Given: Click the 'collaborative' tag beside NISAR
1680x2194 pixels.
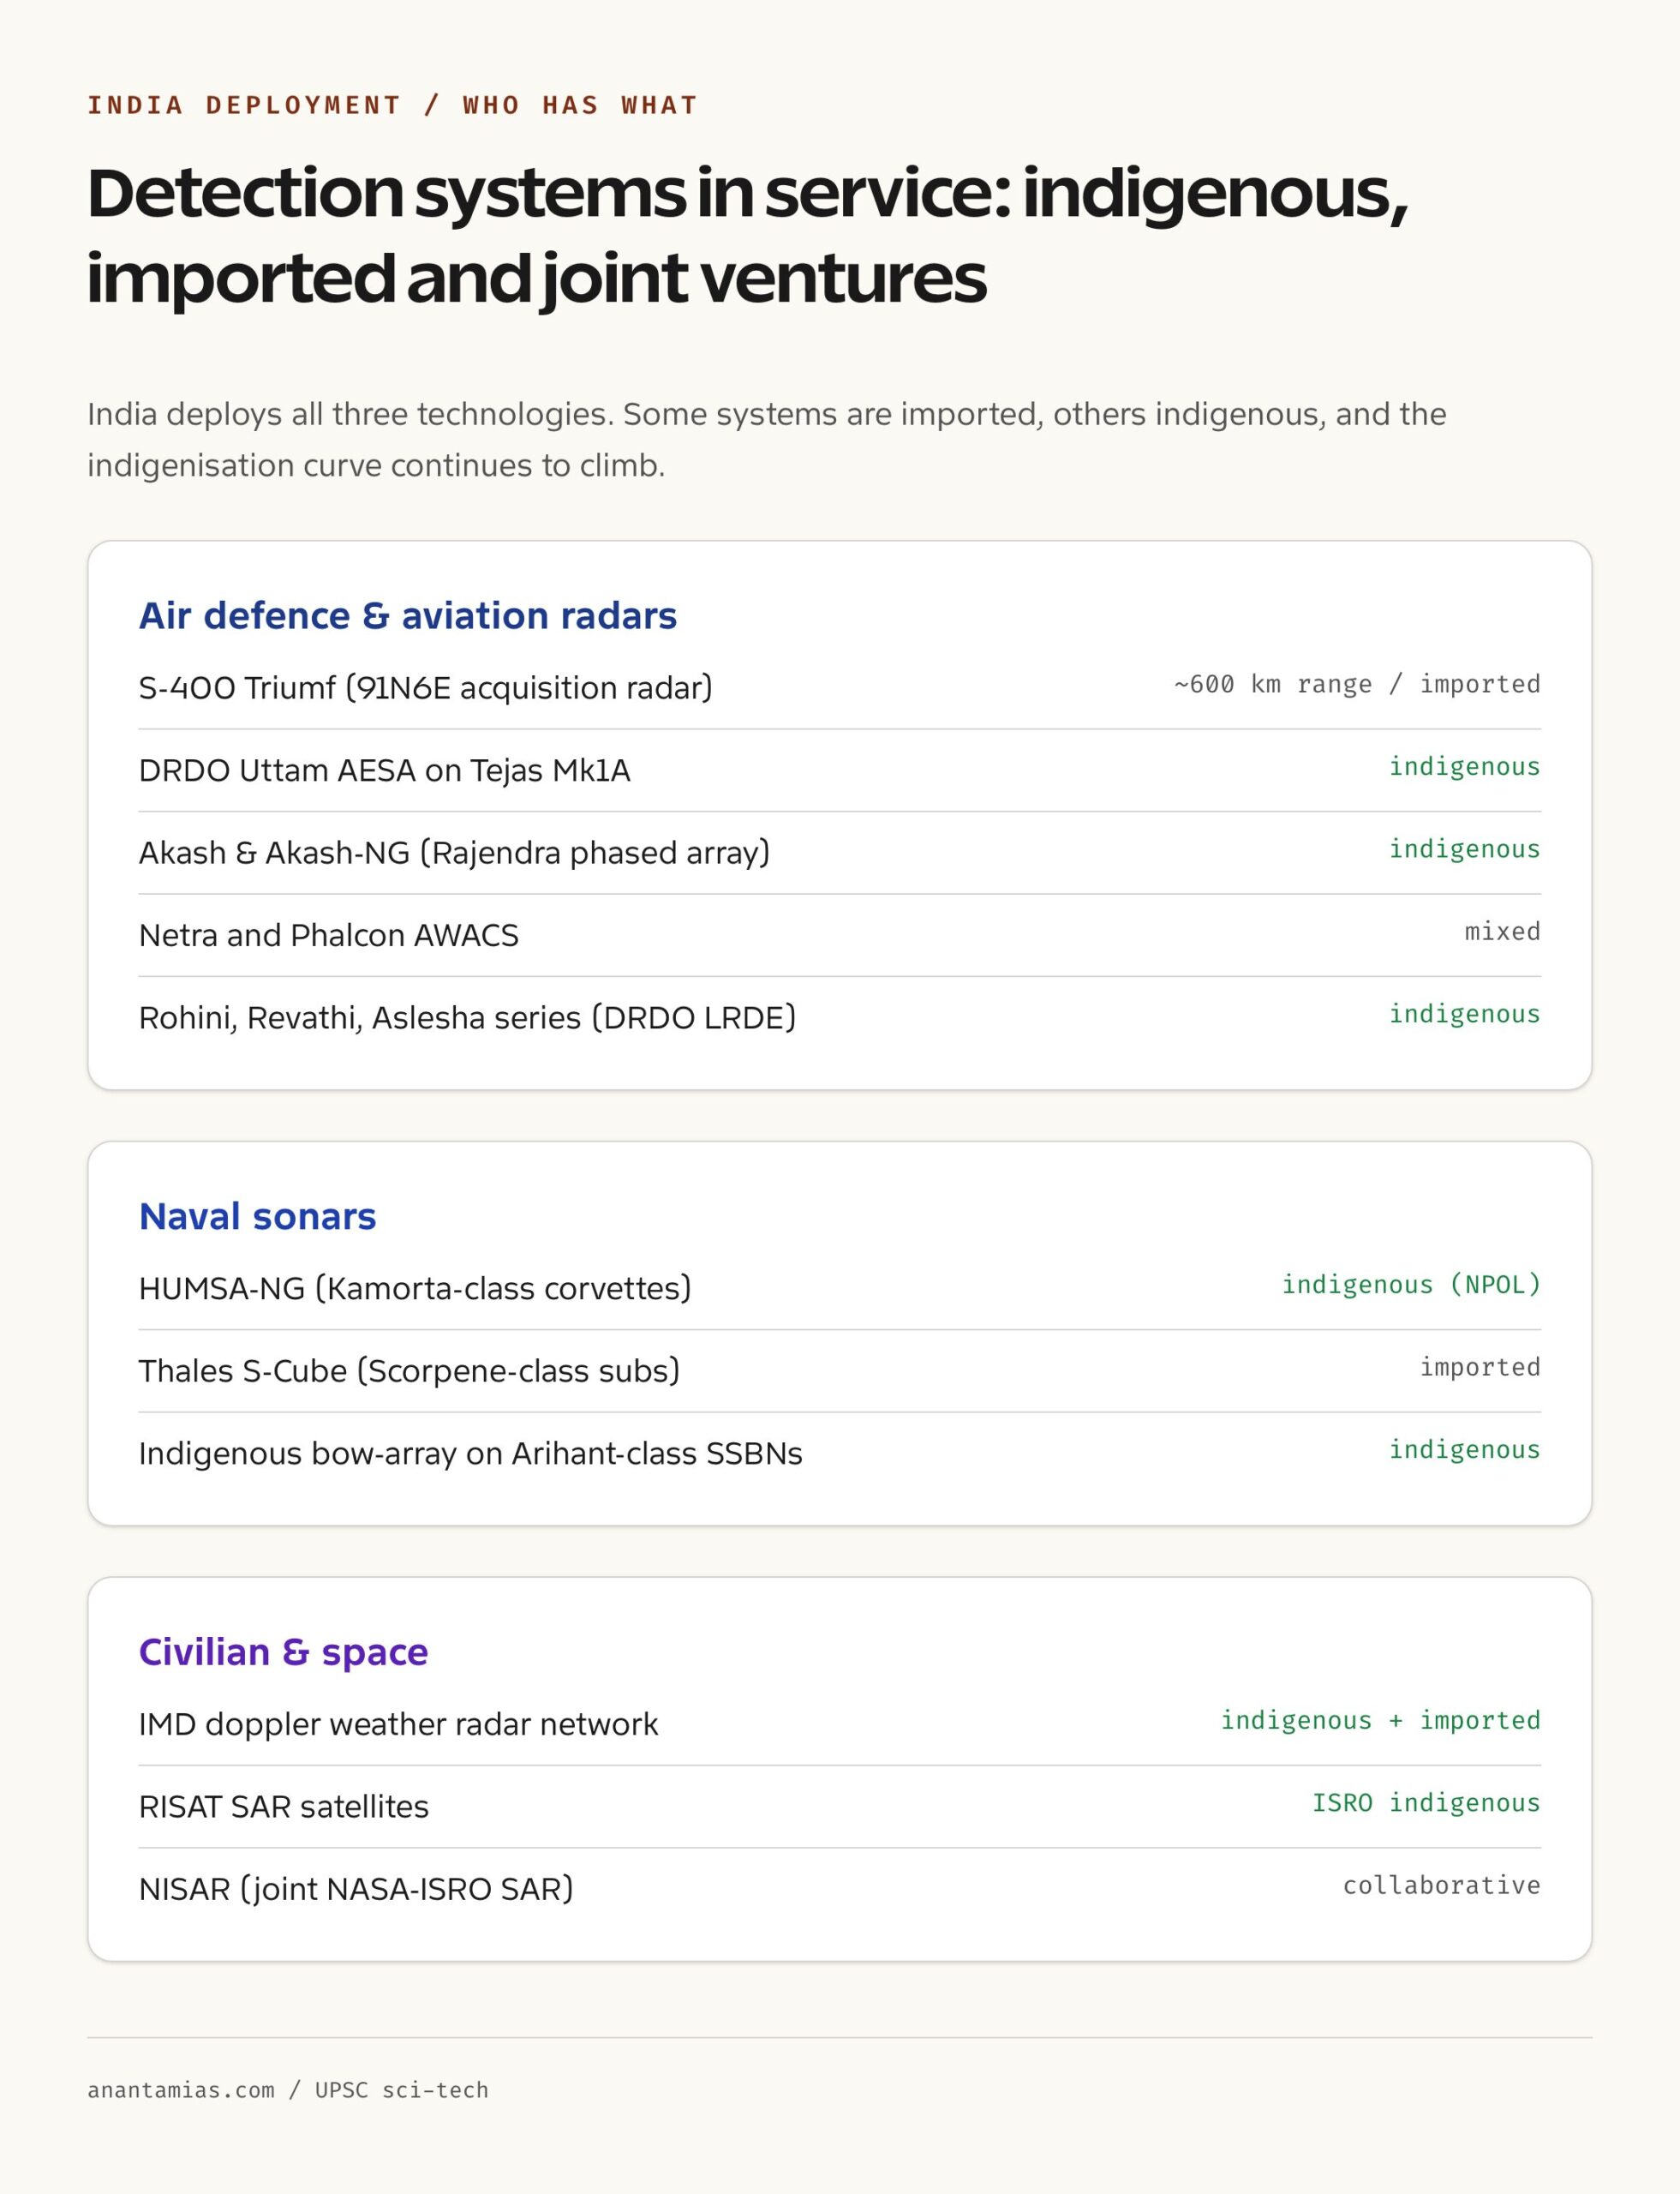Looking at the screenshot, I should (x=1442, y=1885).
